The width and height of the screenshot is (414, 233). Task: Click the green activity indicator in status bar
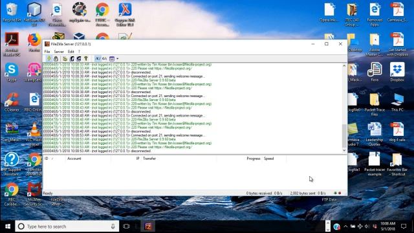click(x=335, y=193)
